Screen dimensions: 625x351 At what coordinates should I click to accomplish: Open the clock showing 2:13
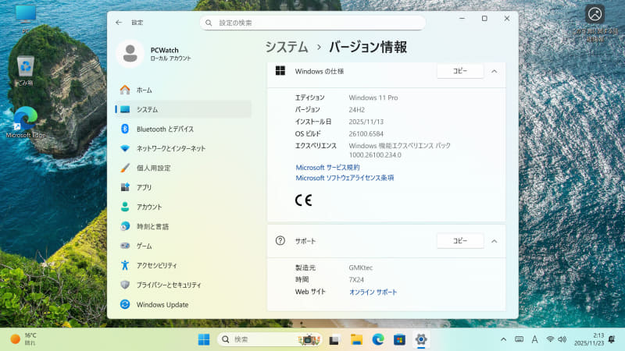pos(589,339)
